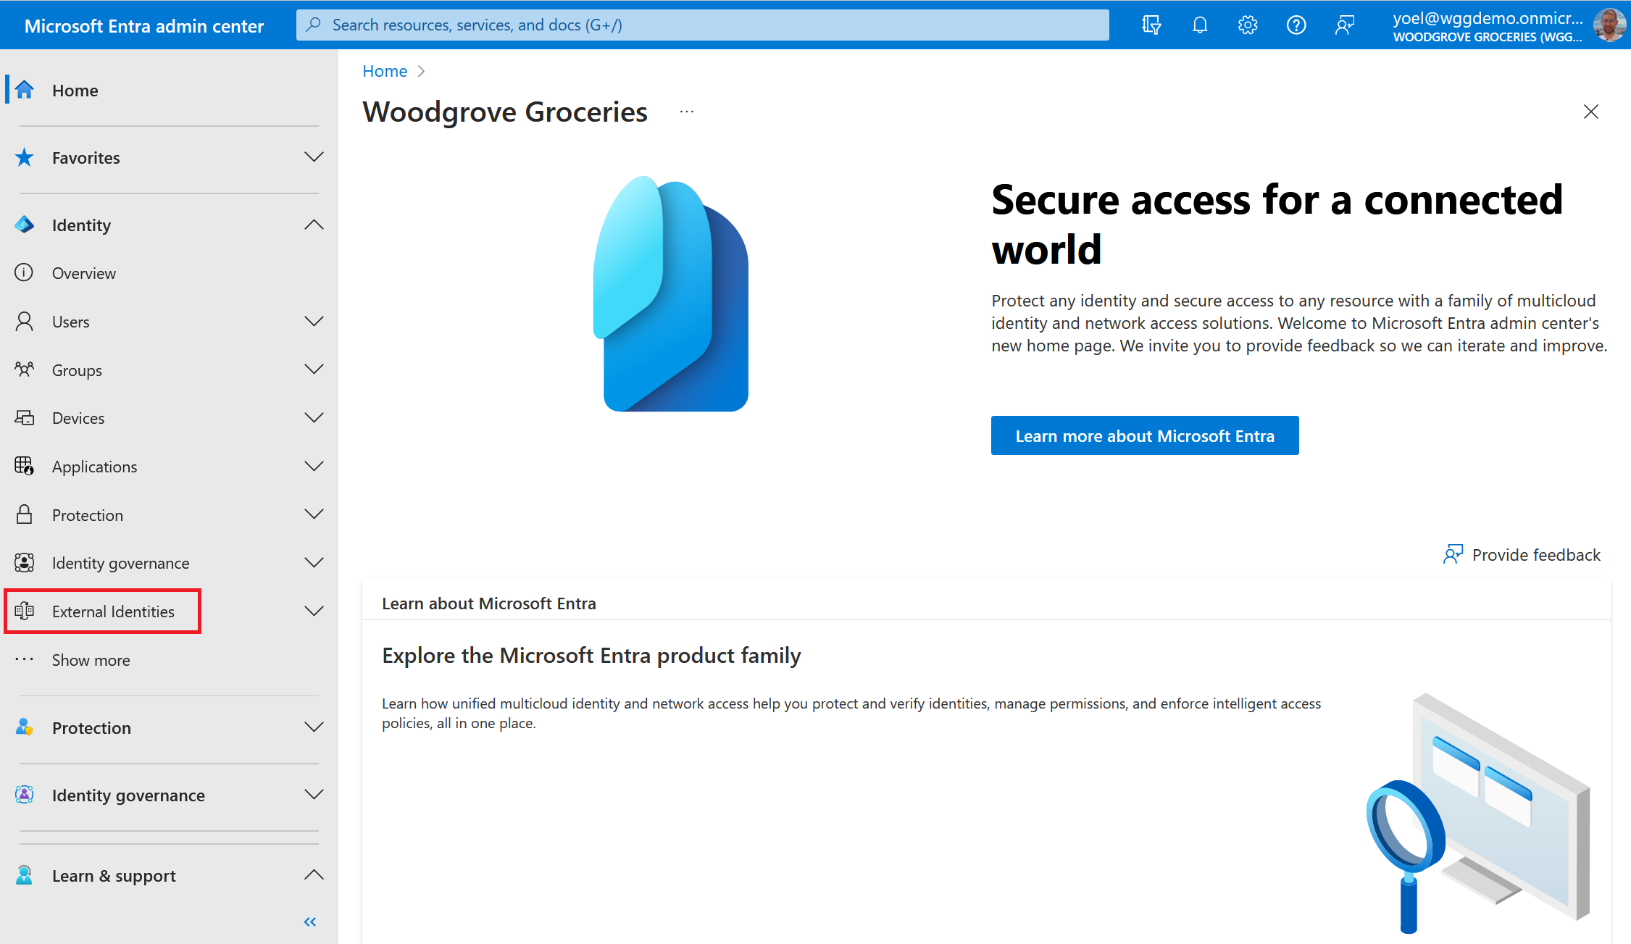This screenshot has width=1631, height=944.
Task: Expand the Applications submenu
Action: (x=314, y=466)
